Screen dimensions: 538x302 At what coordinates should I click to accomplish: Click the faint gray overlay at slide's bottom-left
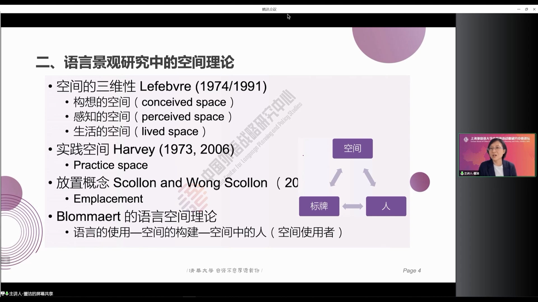5,260
